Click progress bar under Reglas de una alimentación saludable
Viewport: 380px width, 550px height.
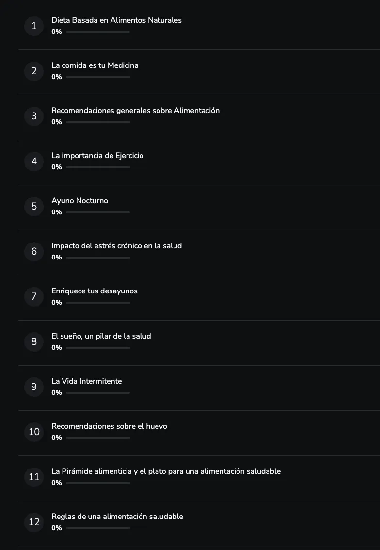tap(98, 528)
